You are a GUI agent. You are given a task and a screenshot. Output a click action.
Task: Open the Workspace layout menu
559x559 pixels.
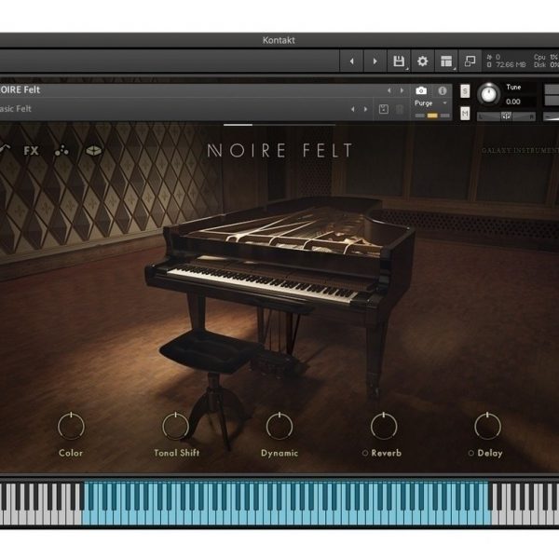pos(446,61)
